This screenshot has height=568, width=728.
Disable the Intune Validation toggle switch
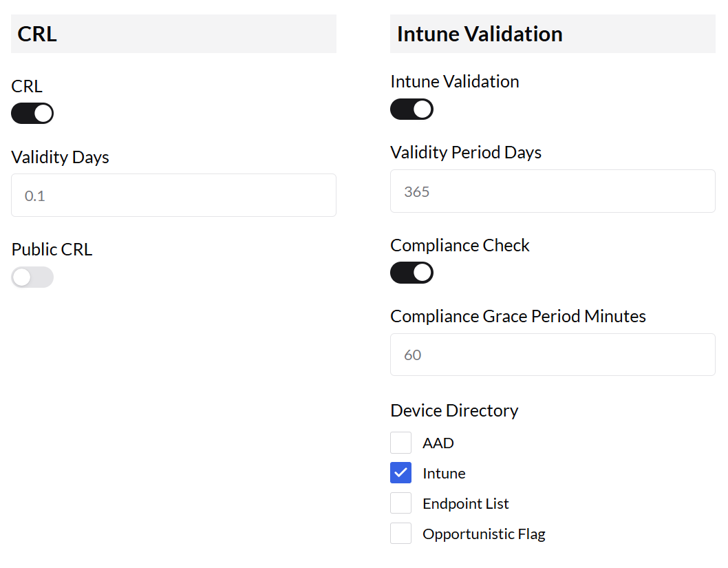[x=411, y=109]
